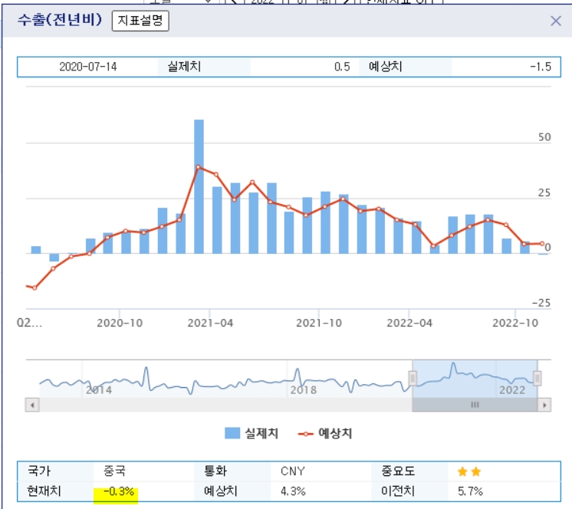This screenshot has width=572, height=509.
Task: Click the CNY currency value
Action: pos(293,471)
